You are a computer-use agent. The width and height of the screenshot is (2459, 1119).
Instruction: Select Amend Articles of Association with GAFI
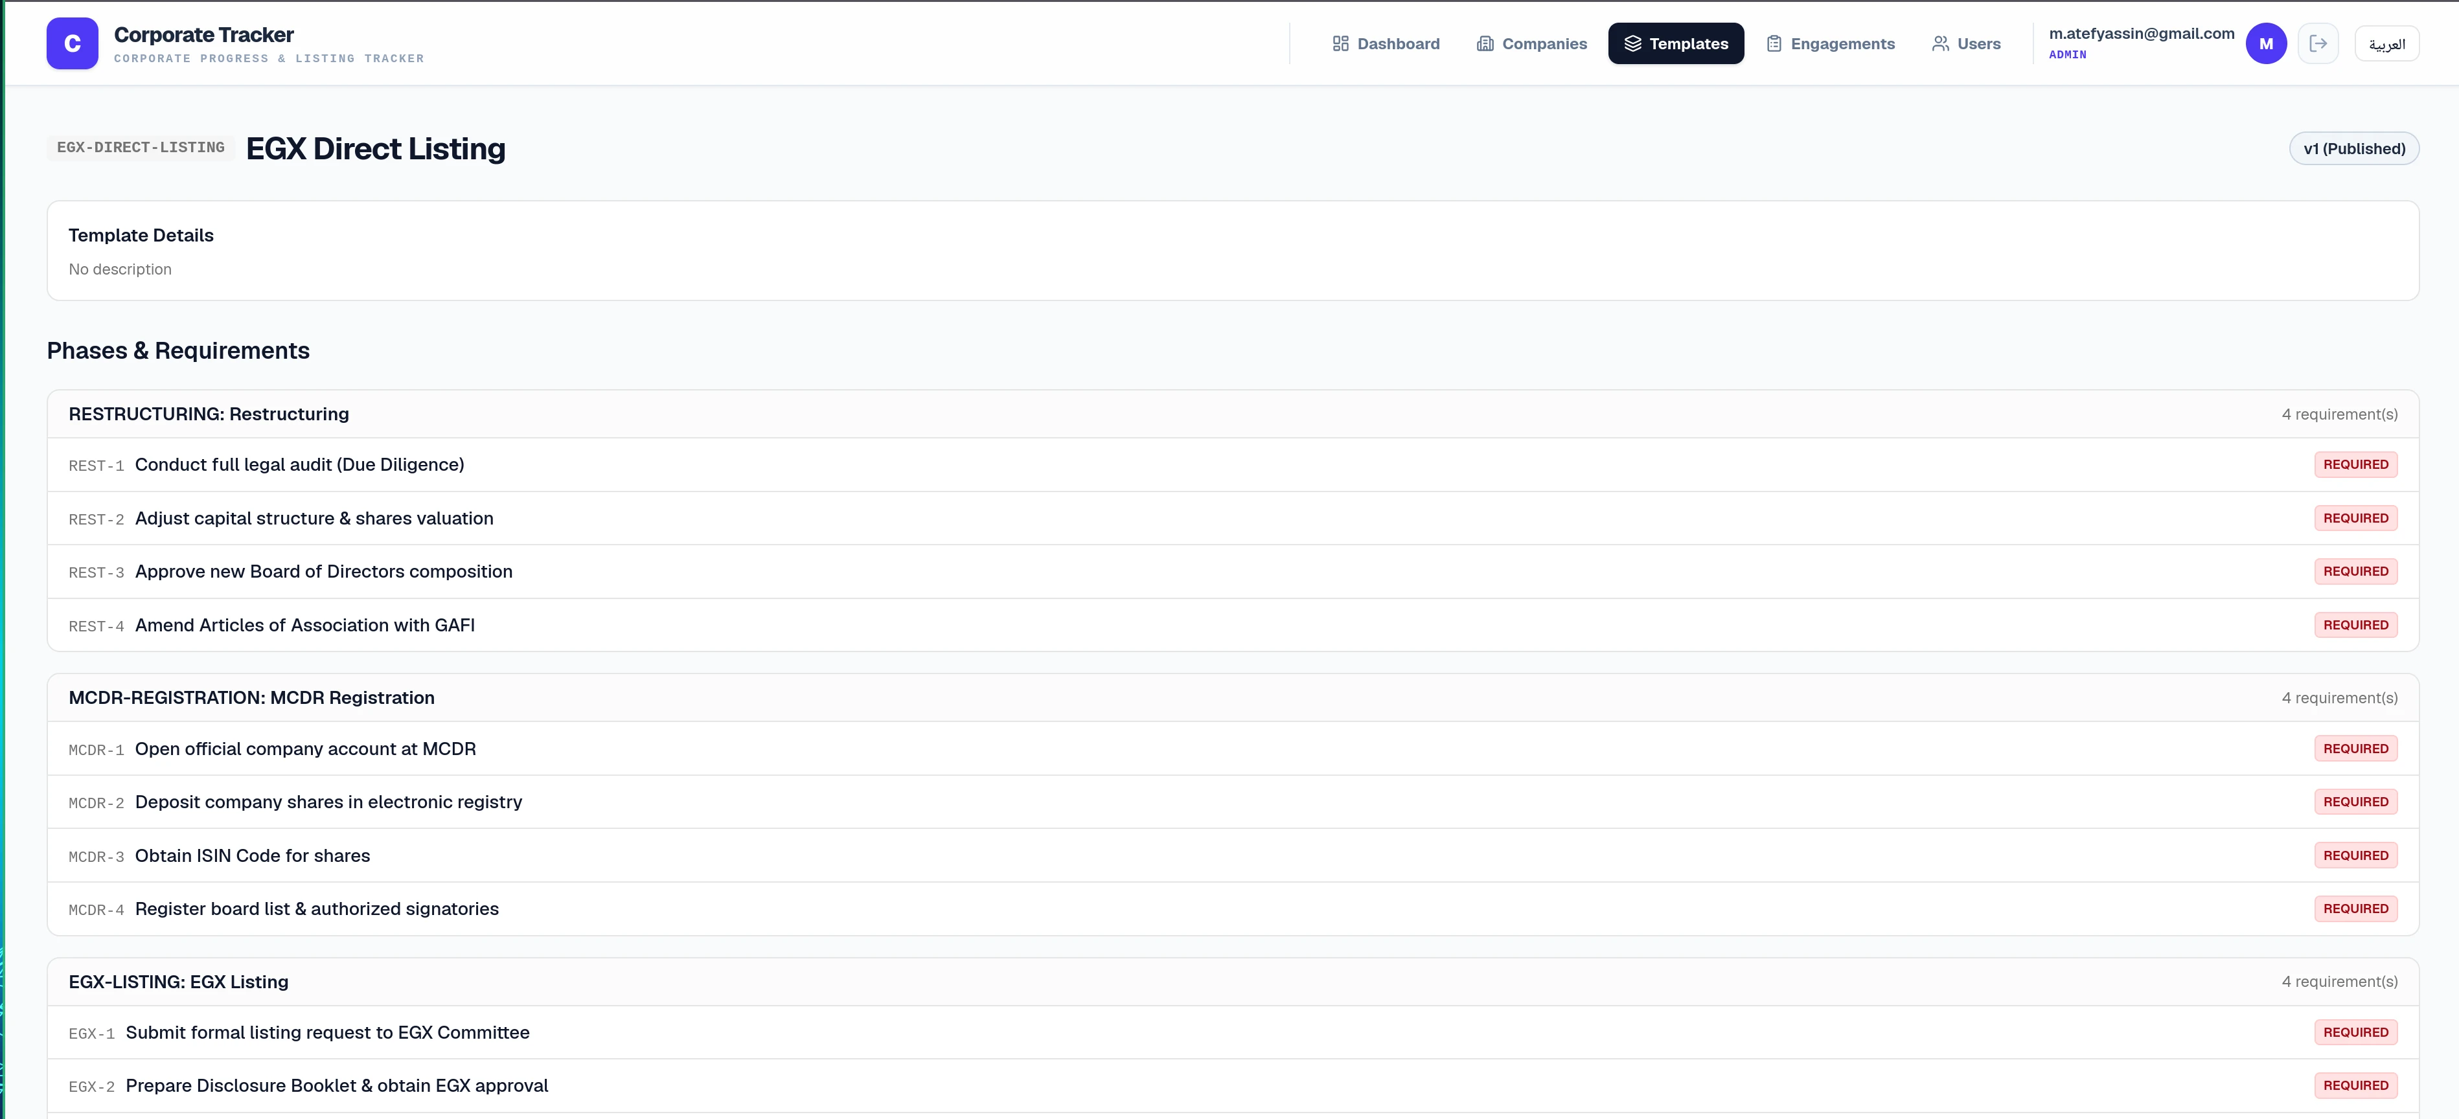1232,625
